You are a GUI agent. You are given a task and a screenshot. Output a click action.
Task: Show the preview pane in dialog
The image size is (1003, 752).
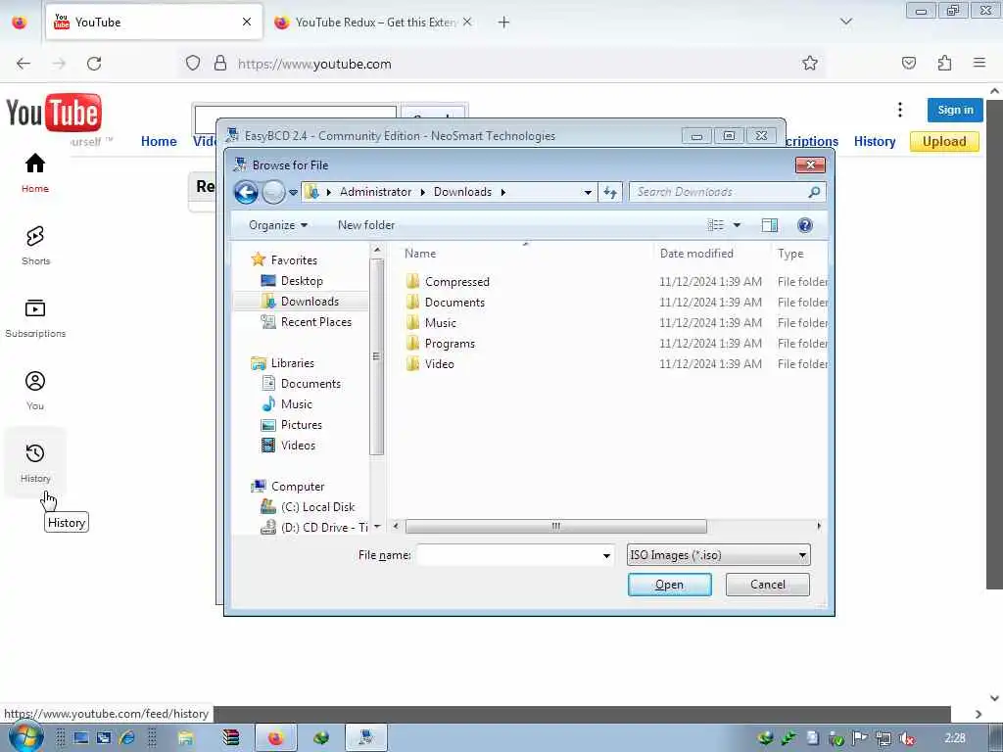click(770, 225)
